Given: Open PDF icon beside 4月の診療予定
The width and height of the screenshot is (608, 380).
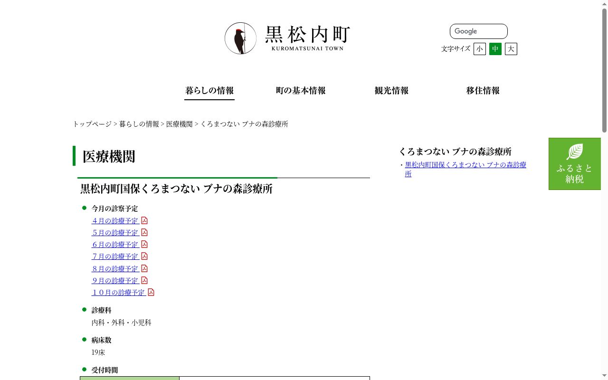Looking at the screenshot, I should (144, 220).
